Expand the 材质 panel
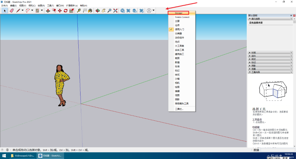This screenshot has height=159, width=296. [x=269, y=52]
